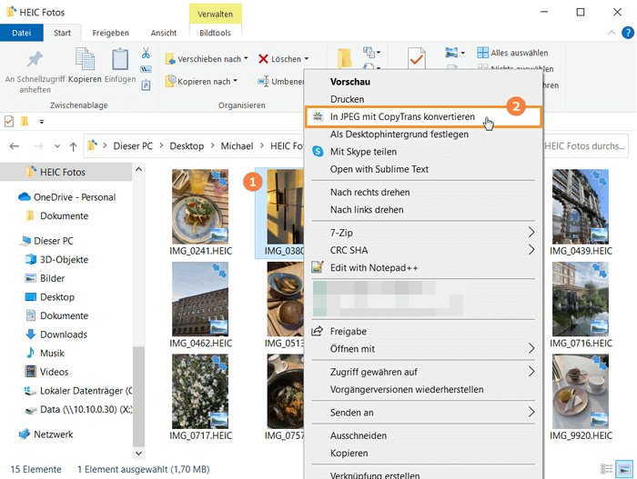Choose Open with Sublime Text
Image resolution: width=637 pixels, height=479 pixels.
coord(423,169)
